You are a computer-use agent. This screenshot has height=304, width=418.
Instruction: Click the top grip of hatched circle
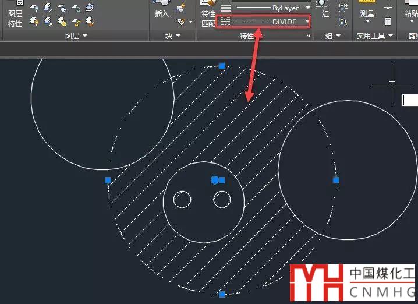click(222, 66)
